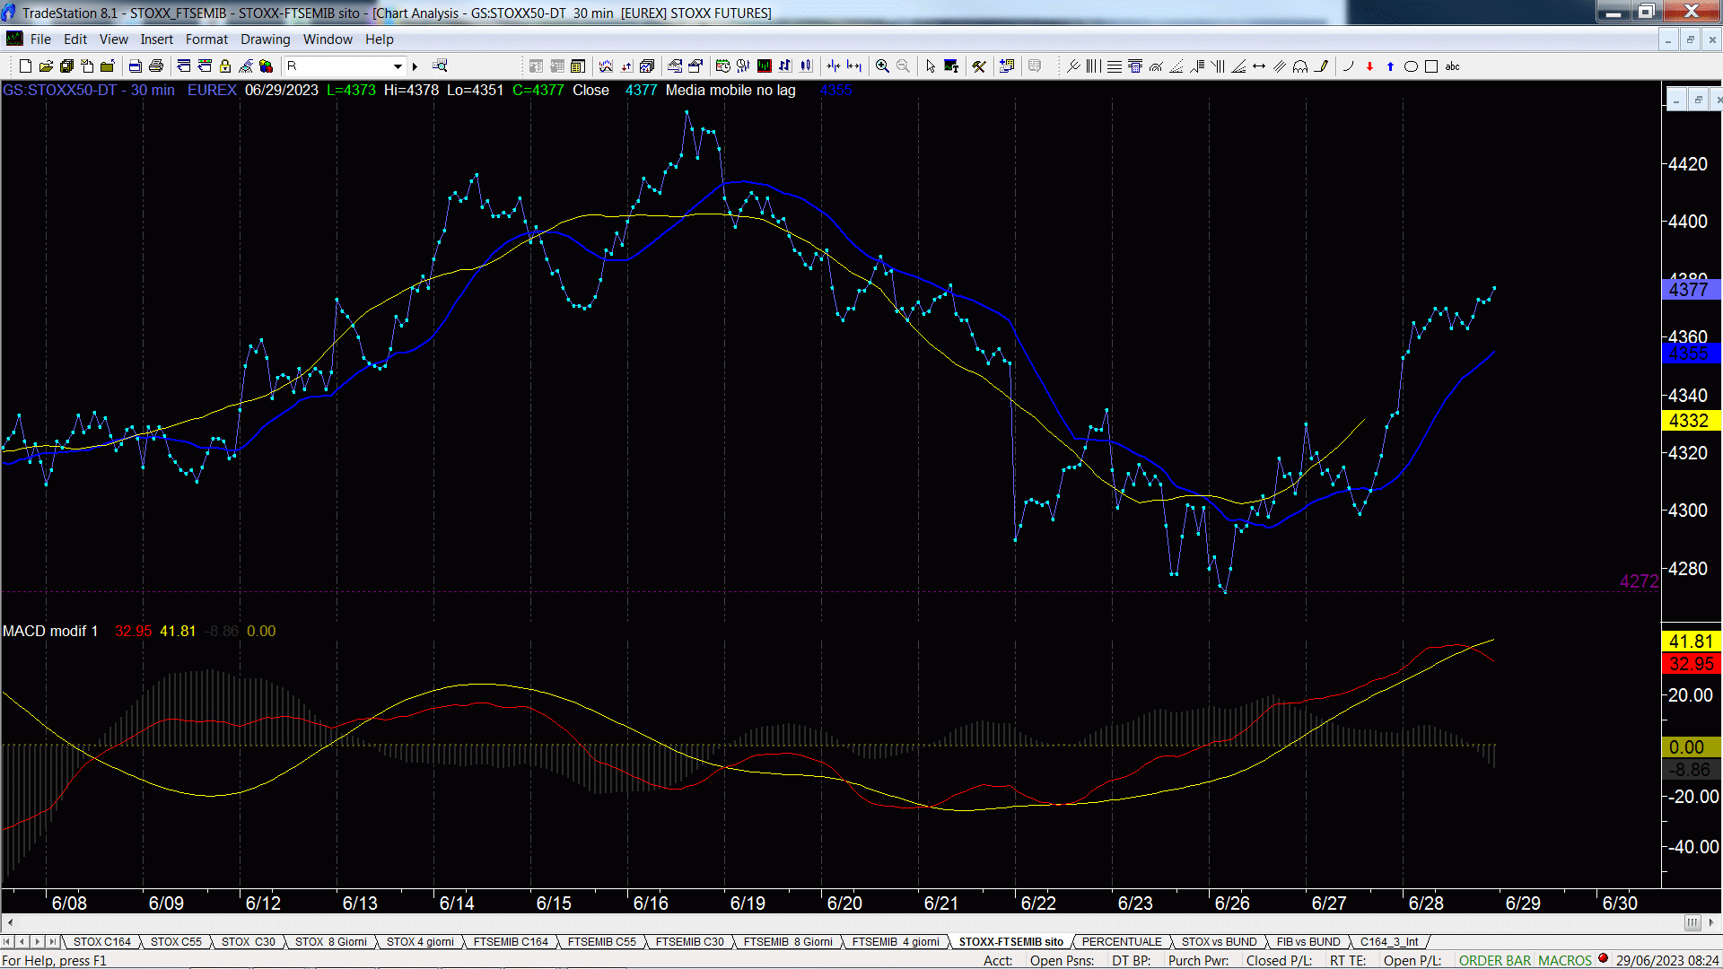Select the abc text drawing tool

[1453, 66]
